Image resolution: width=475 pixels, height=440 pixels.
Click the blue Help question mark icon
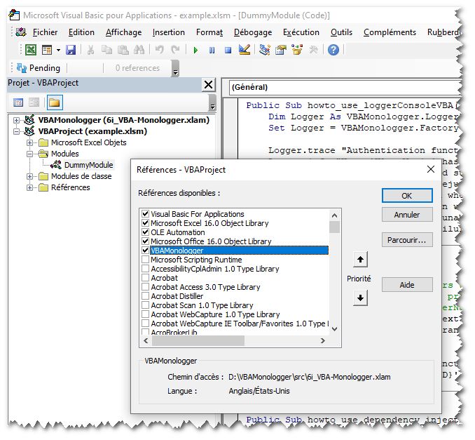[x=333, y=50]
